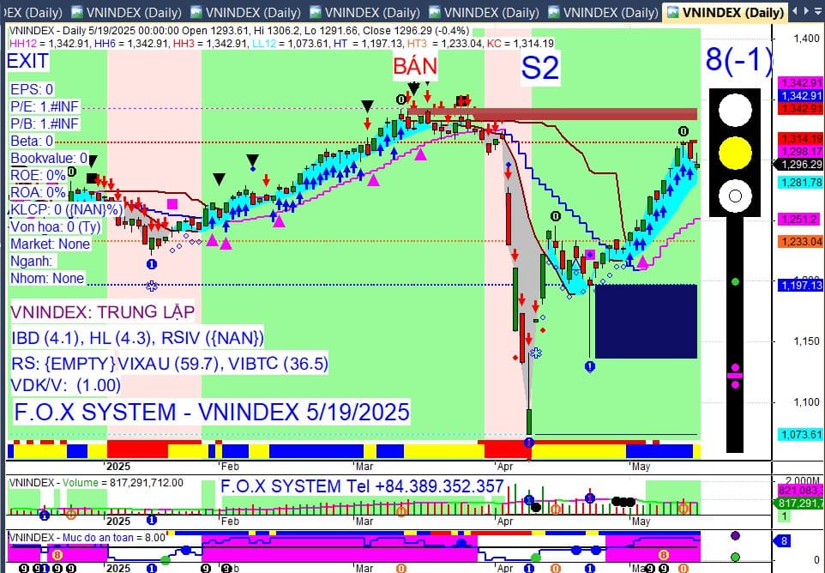825x573 pixels.
Task: Click the Muc do an toan = 8.00 label
Action: pos(87,537)
